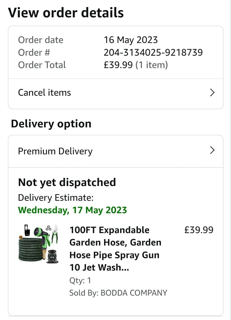Open the 100FT Expandable Garden Hose title
This screenshot has height=320, width=231.
coord(115,249)
